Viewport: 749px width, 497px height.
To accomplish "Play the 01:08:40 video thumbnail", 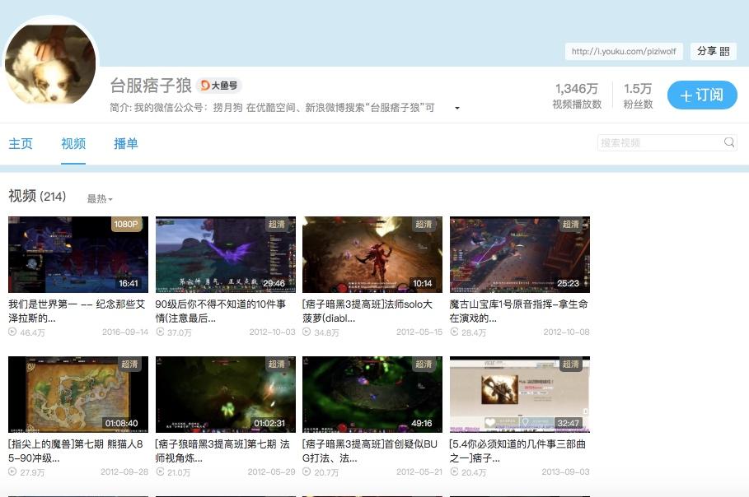I will point(78,394).
